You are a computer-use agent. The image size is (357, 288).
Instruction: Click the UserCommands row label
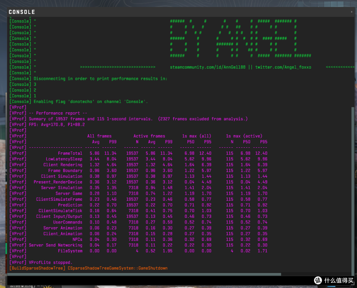pyautogui.click(x=68, y=222)
